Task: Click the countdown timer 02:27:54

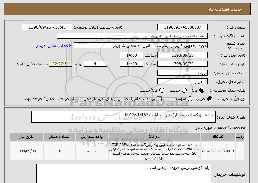Action: click(x=61, y=64)
